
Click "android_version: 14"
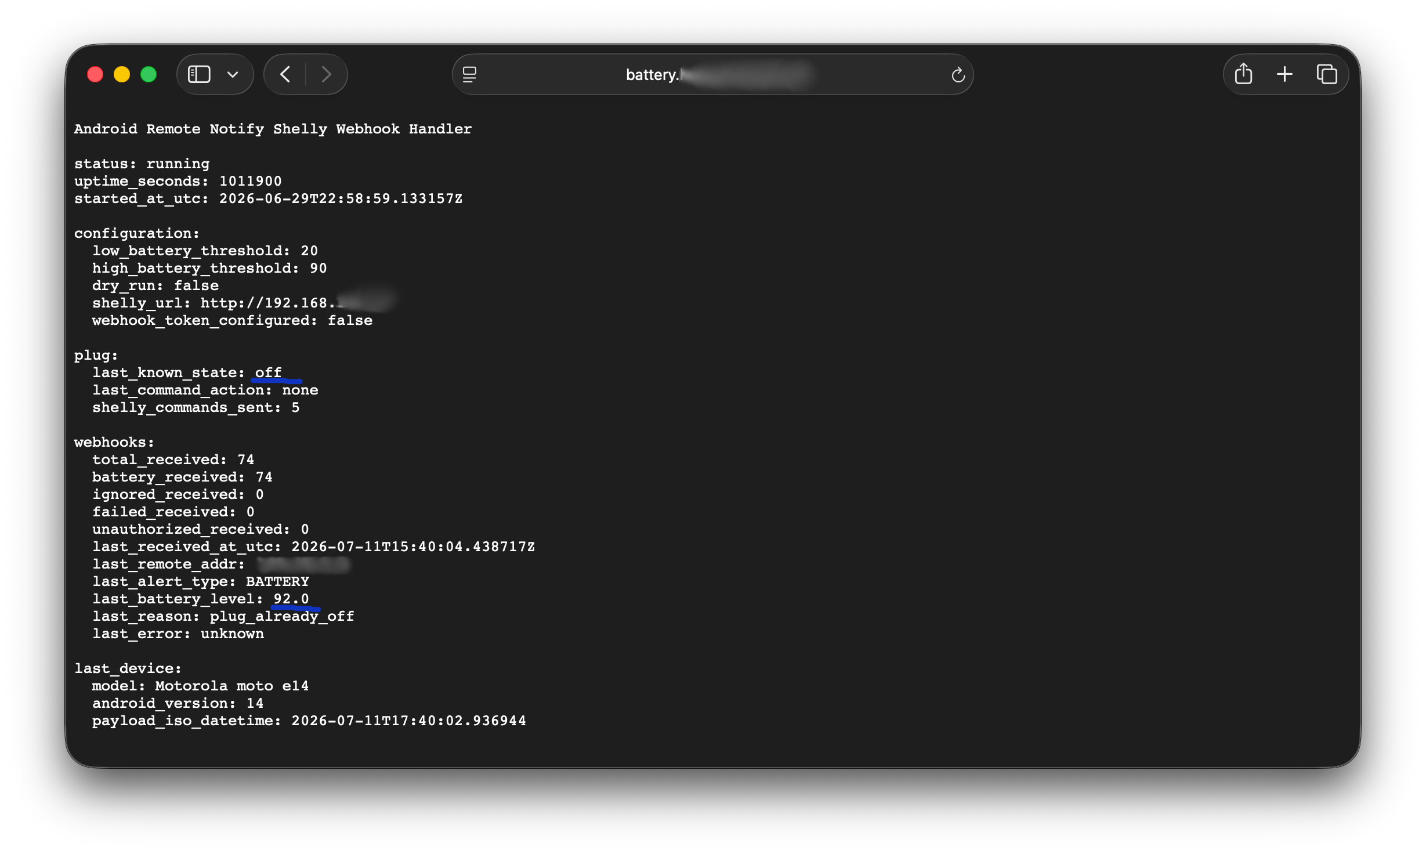(x=178, y=703)
